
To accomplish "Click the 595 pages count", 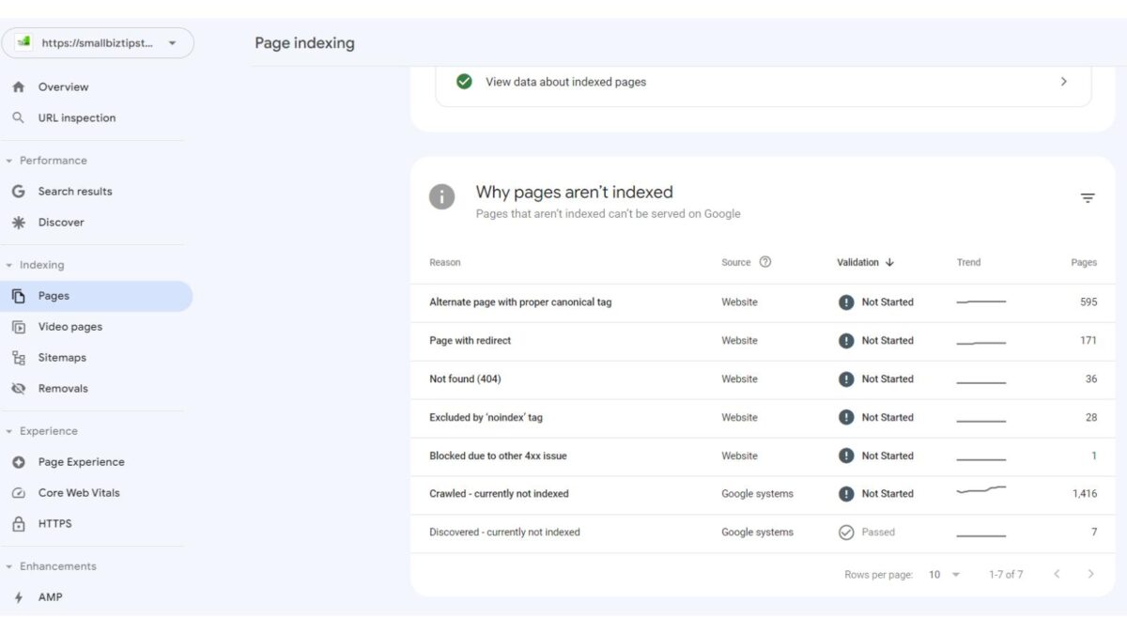I will [1088, 302].
